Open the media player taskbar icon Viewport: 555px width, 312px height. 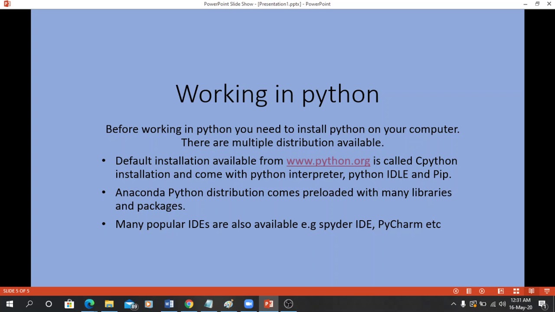(x=149, y=304)
